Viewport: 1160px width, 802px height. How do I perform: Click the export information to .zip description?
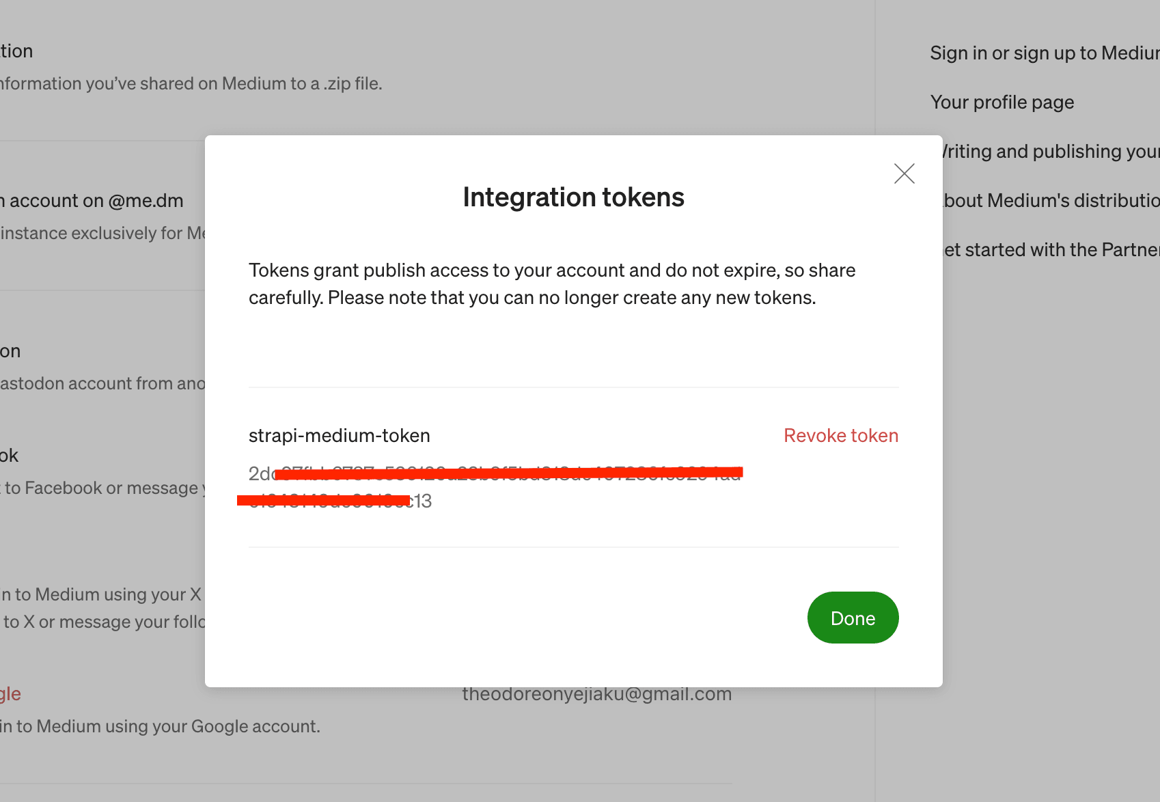(191, 83)
